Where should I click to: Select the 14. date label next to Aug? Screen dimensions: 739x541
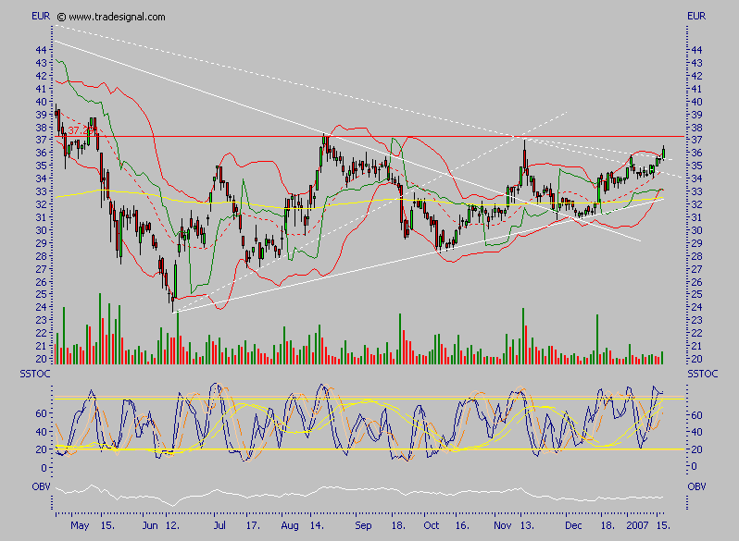317,525
